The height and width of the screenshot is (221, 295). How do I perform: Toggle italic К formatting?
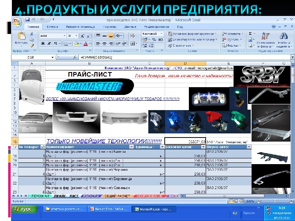(x=49, y=44)
